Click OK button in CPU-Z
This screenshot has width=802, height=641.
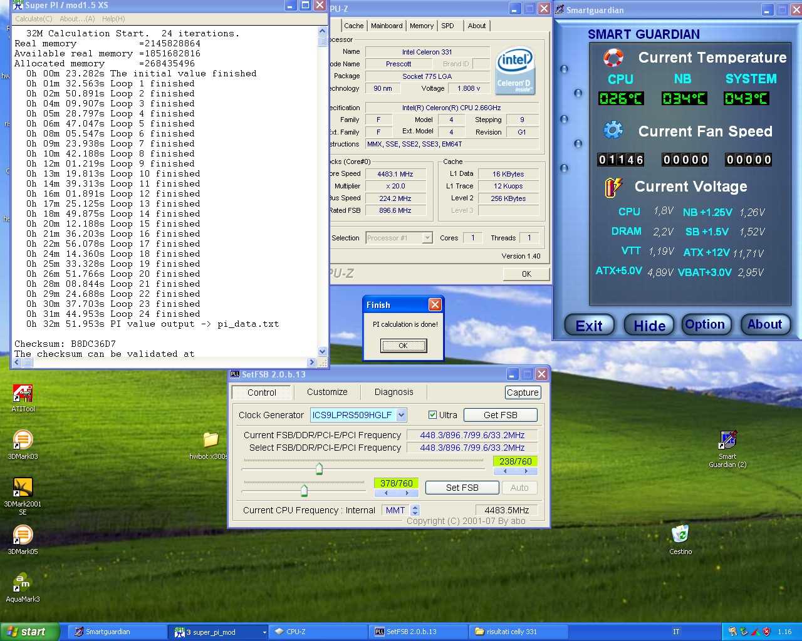click(x=526, y=274)
